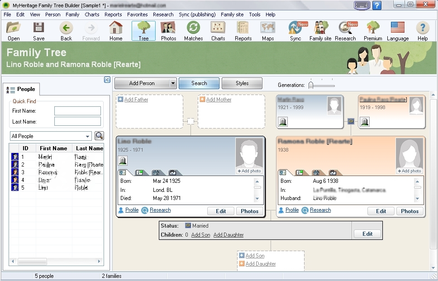Select the people list row with ID 4

click(57, 180)
